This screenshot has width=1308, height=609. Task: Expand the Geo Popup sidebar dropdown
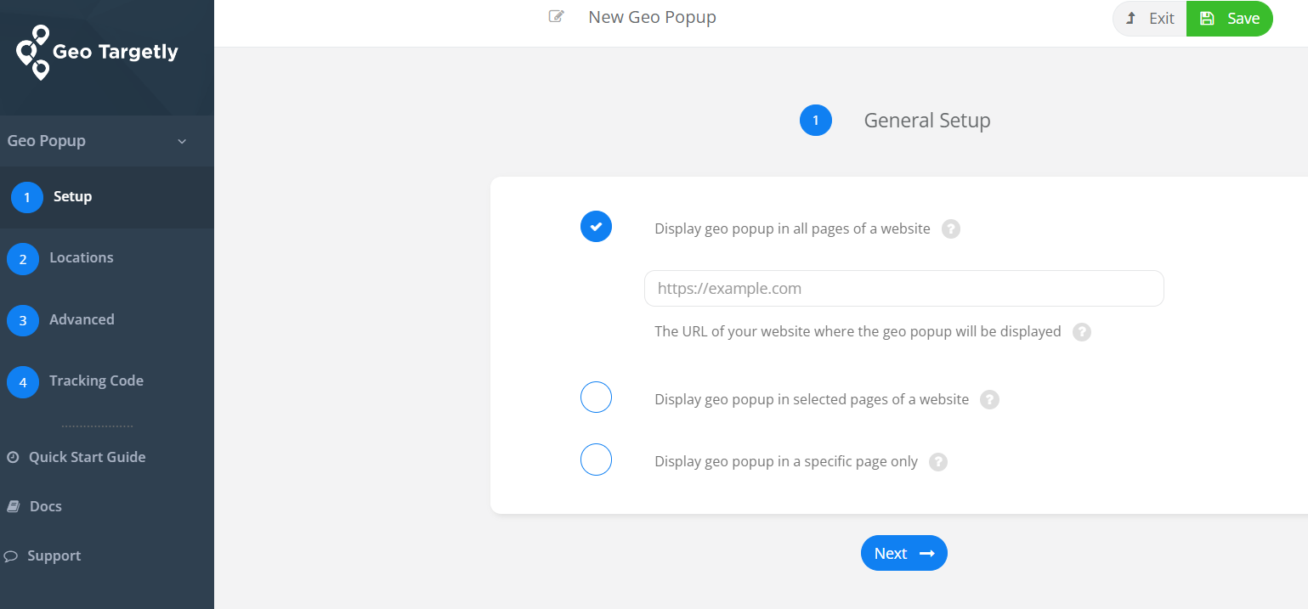click(x=182, y=141)
